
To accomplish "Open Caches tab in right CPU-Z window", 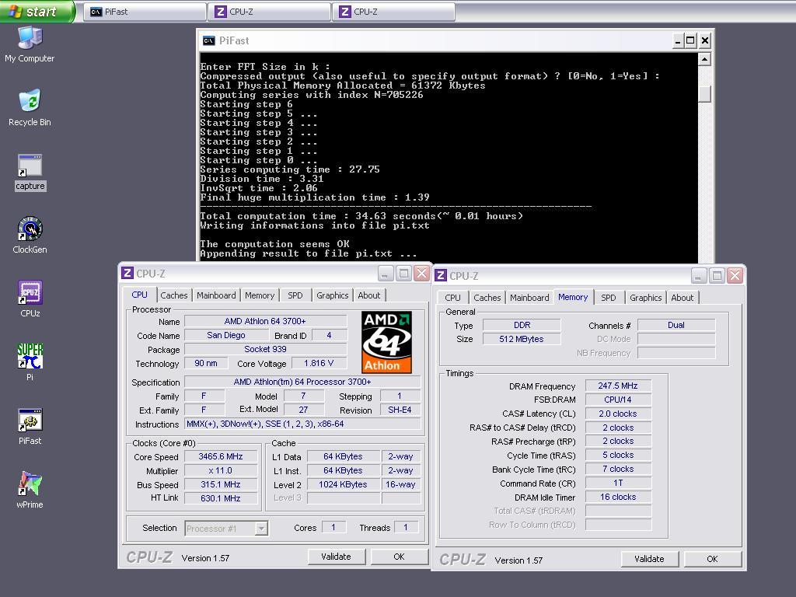I will (x=487, y=298).
